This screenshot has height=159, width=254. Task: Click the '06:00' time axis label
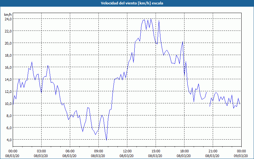pos(70,151)
